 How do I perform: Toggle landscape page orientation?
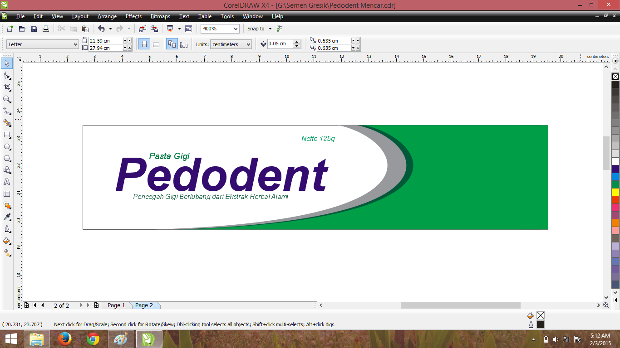(x=156, y=44)
